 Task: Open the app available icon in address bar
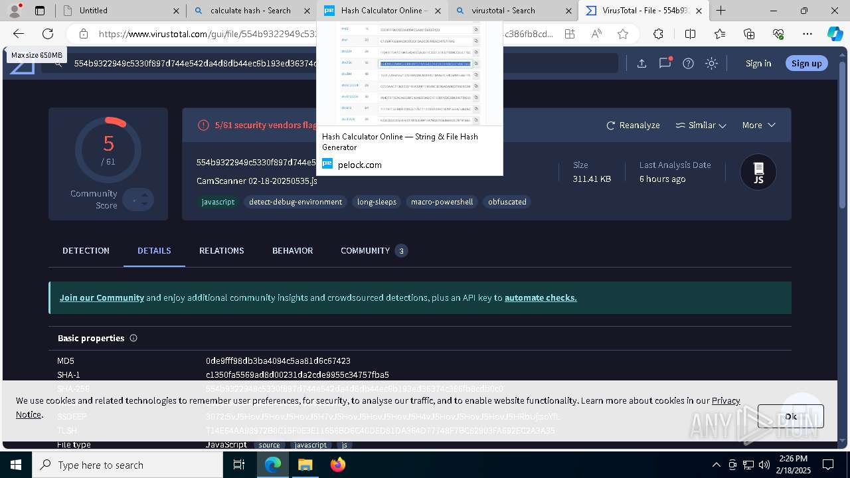pyautogui.click(x=570, y=34)
